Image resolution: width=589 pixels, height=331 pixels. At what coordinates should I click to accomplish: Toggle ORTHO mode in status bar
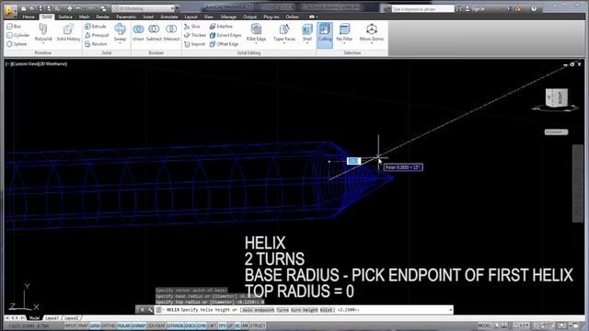(x=109, y=325)
